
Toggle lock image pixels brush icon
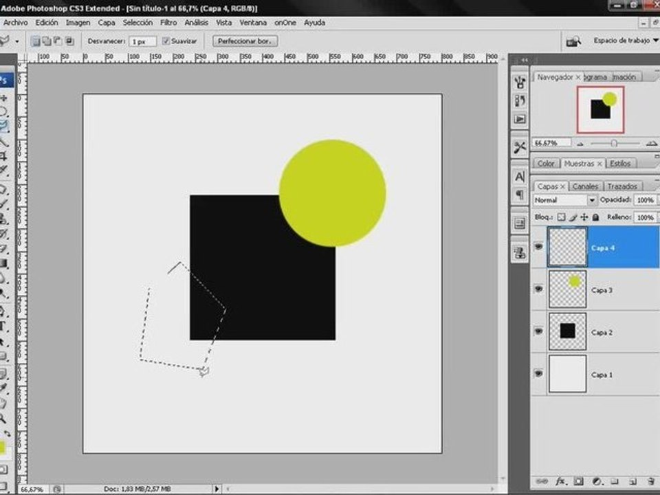point(573,217)
